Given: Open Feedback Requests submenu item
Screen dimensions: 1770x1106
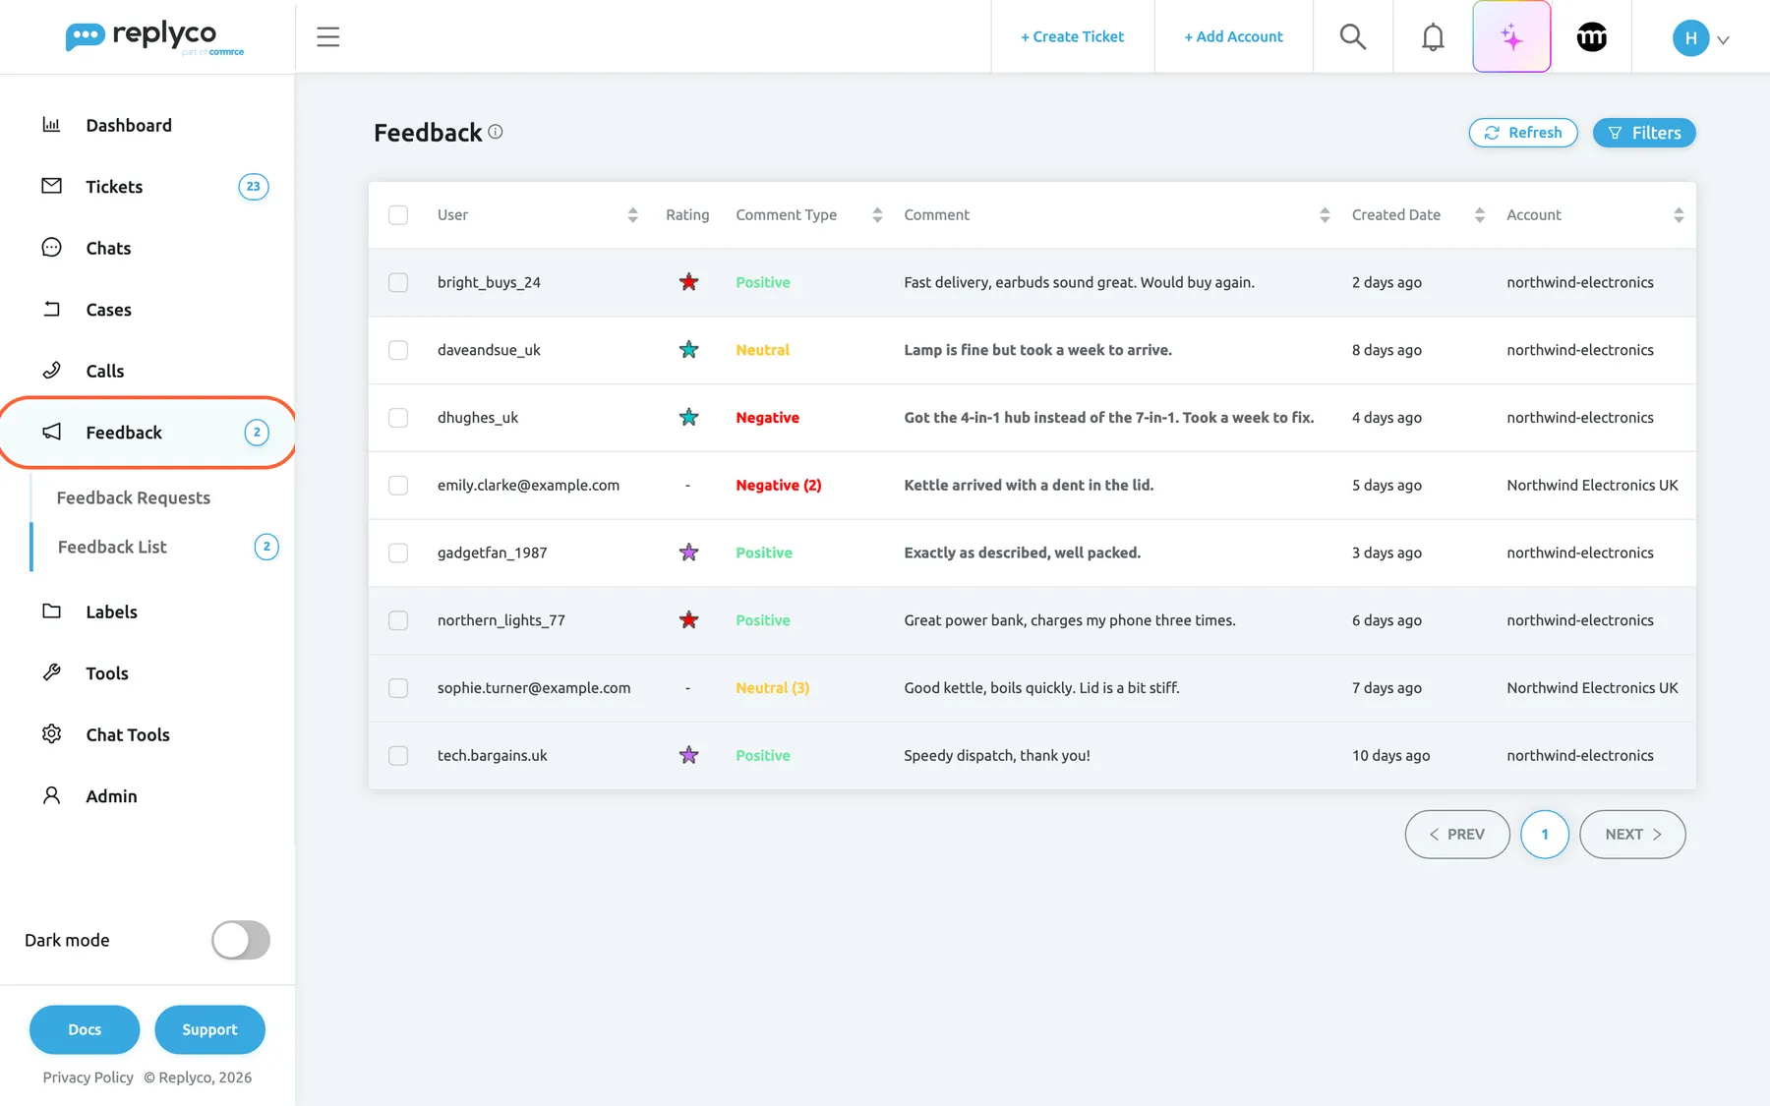Looking at the screenshot, I should click(x=134, y=497).
